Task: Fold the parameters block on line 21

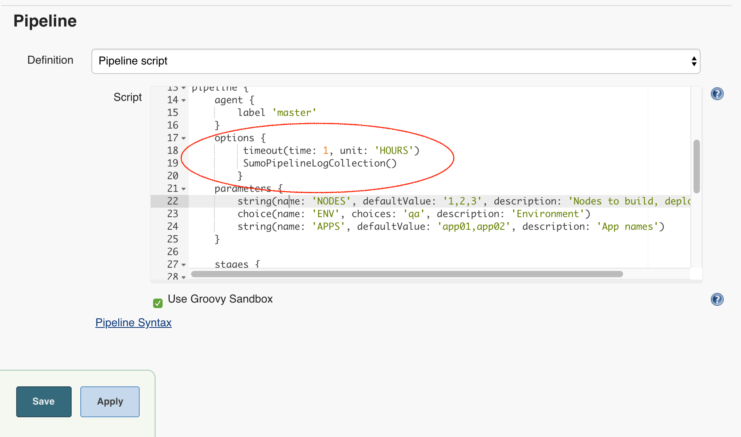Action: (184, 189)
